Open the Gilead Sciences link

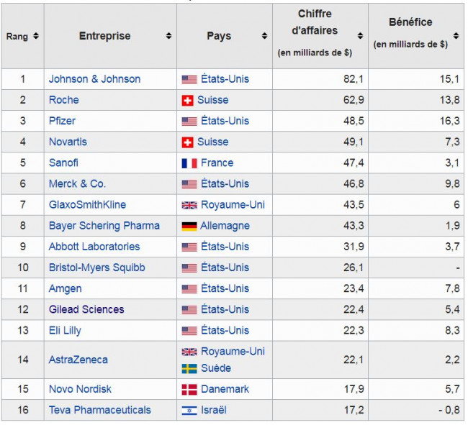click(86, 309)
